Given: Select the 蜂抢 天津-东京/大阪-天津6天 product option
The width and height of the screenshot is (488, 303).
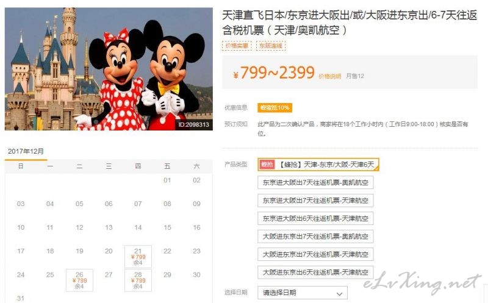Looking at the screenshot, I should click(318, 165).
